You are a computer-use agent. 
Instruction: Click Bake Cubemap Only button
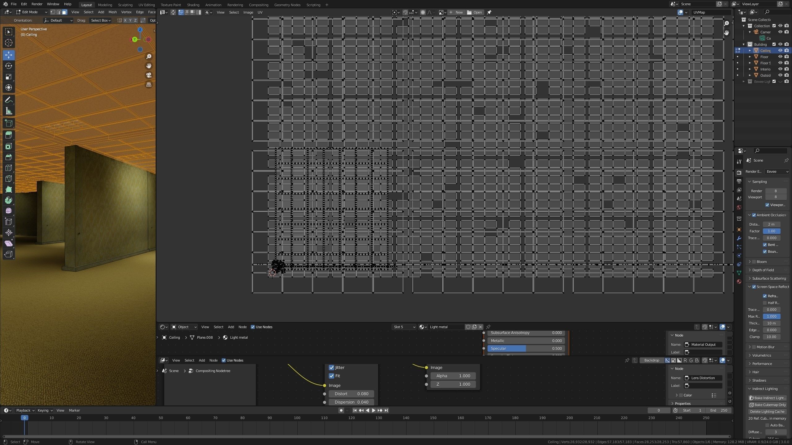[768, 405]
